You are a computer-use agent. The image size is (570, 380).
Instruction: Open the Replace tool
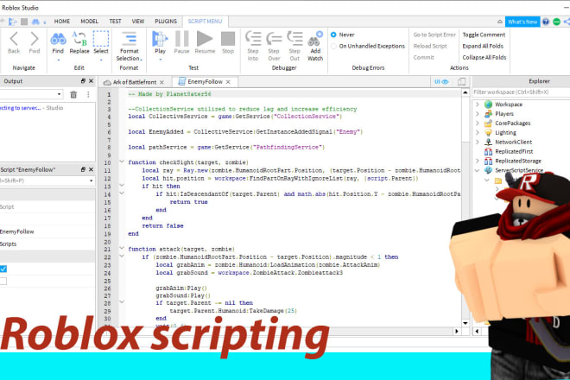click(79, 39)
